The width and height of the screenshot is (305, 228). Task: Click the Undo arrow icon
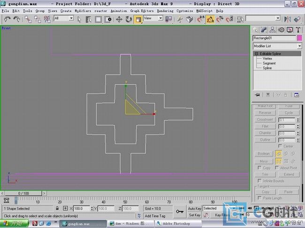tap(8, 19)
